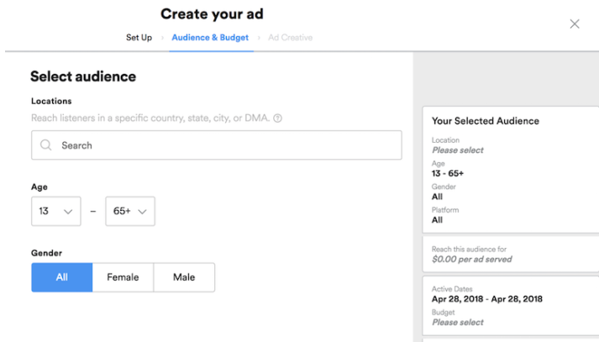Click Location Please select summary value
Image resolution: width=599 pixels, height=342 pixels.
458,150
